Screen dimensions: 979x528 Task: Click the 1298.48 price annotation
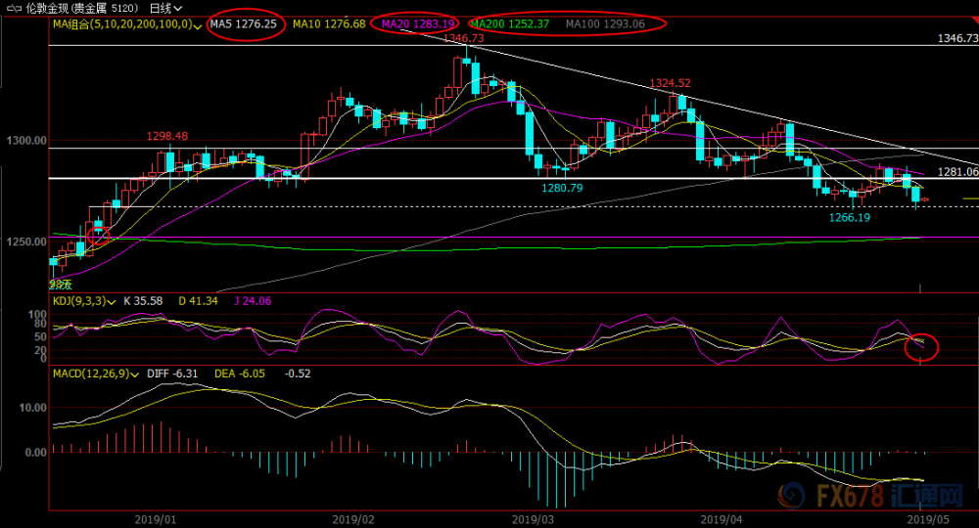[166, 136]
